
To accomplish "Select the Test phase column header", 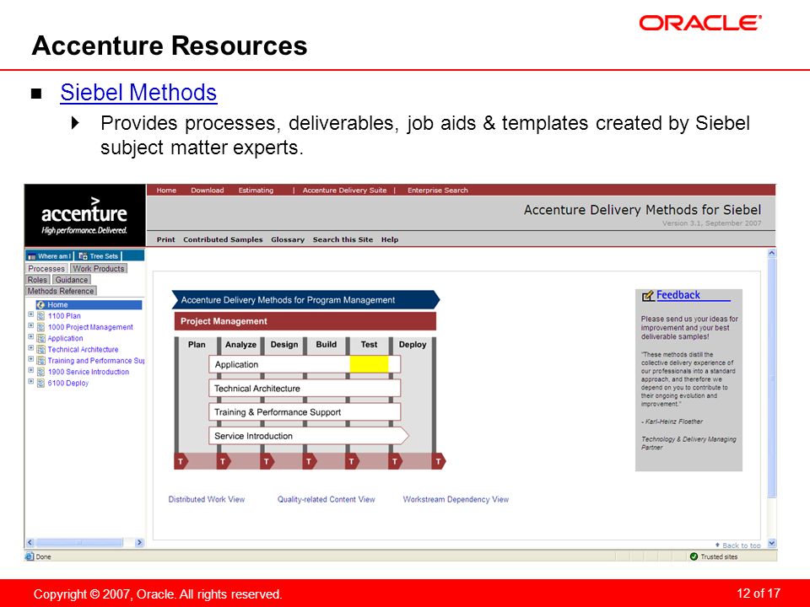I will tap(369, 344).
